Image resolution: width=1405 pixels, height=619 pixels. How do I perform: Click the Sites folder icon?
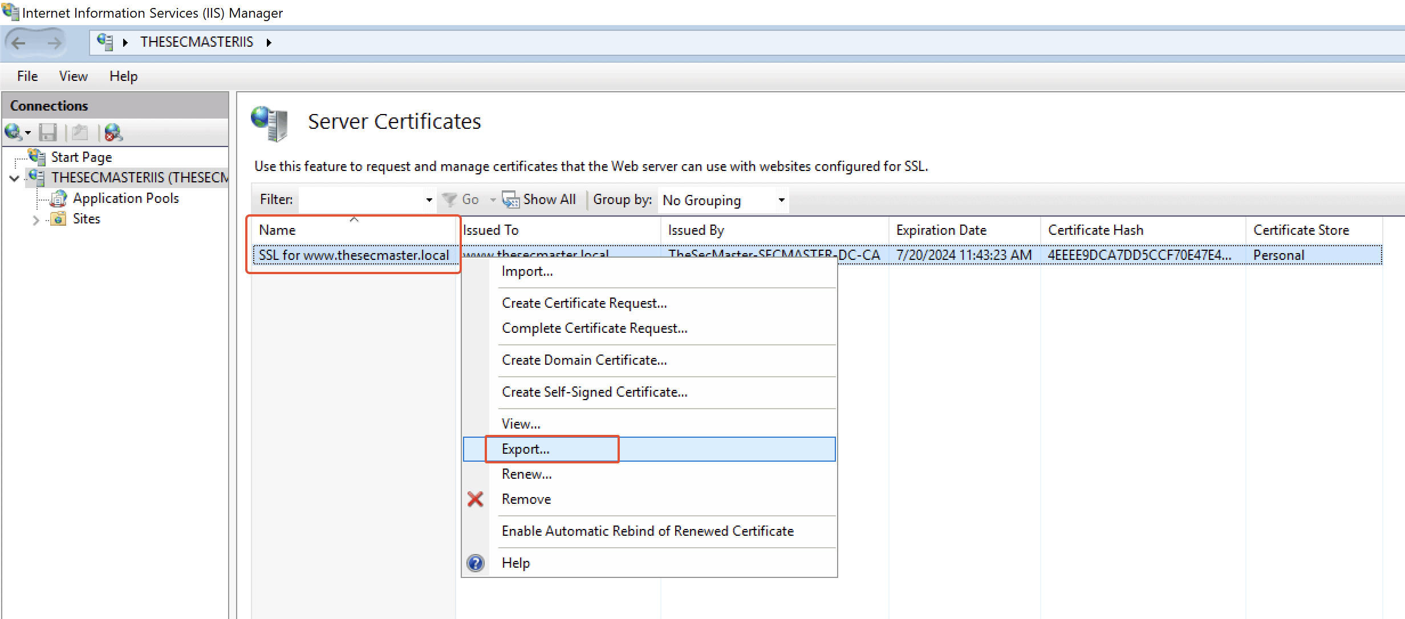58,218
